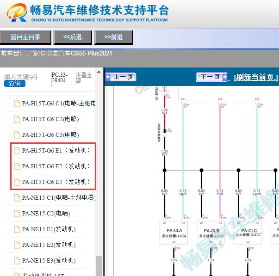Image resolution: width=279 pixels, height=276 pixels.
Task: Open PA-NE15 C1(电喷-主继电器) item
Action: coord(58,197)
